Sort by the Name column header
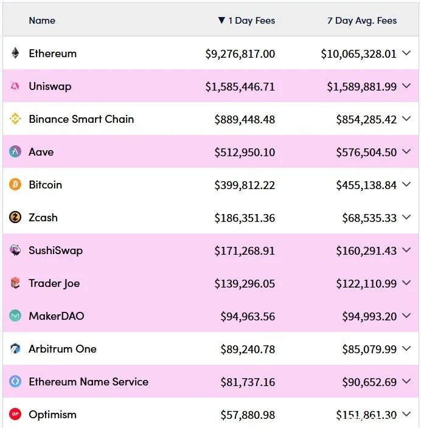 pyautogui.click(x=42, y=21)
